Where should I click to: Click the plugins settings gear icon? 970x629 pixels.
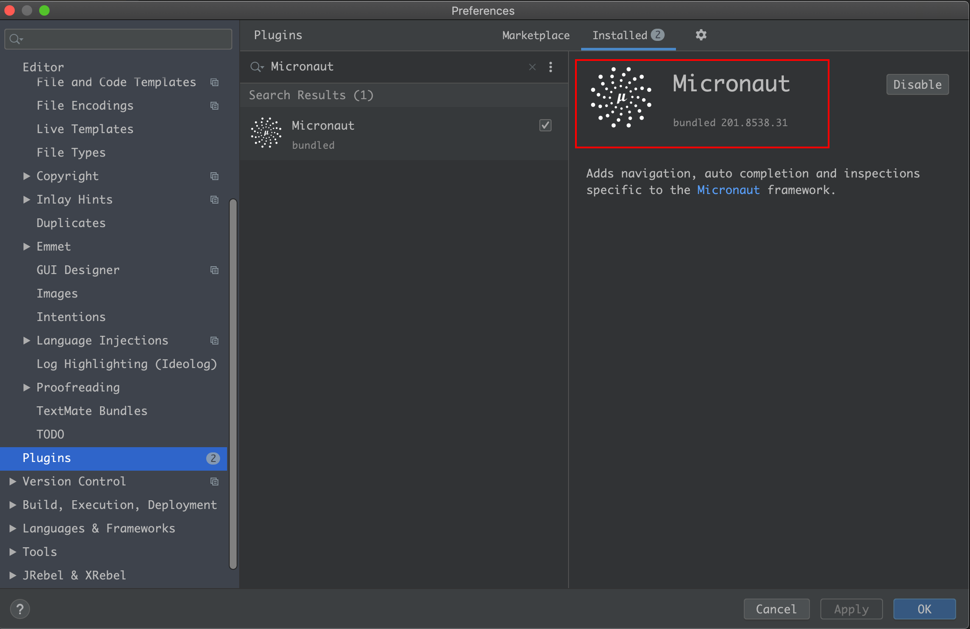click(701, 35)
